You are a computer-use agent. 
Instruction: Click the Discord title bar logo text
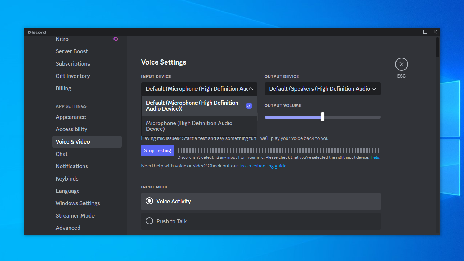click(x=37, y=32)
